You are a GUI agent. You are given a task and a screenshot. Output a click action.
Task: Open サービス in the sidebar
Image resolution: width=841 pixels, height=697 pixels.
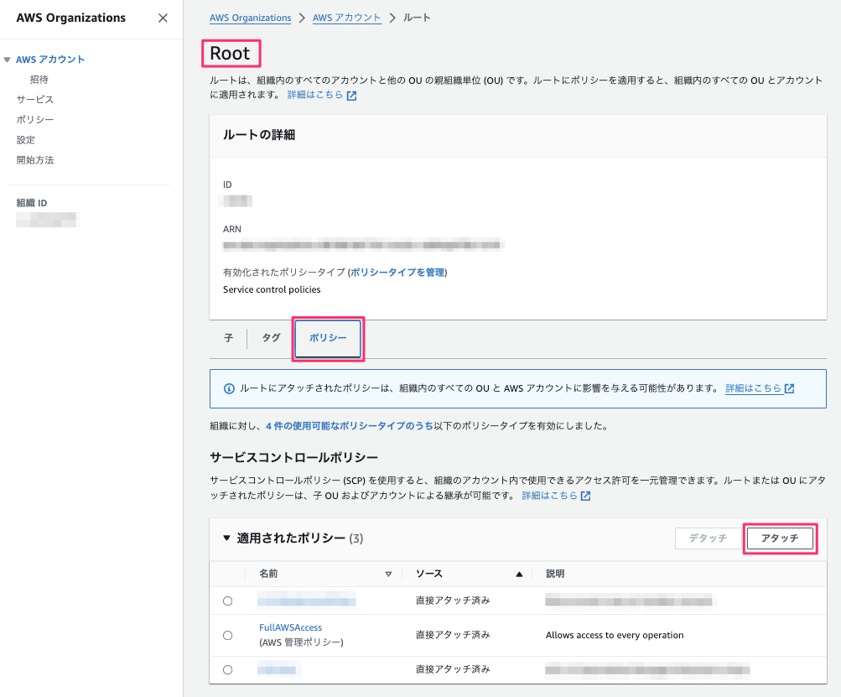pos(34,100)
